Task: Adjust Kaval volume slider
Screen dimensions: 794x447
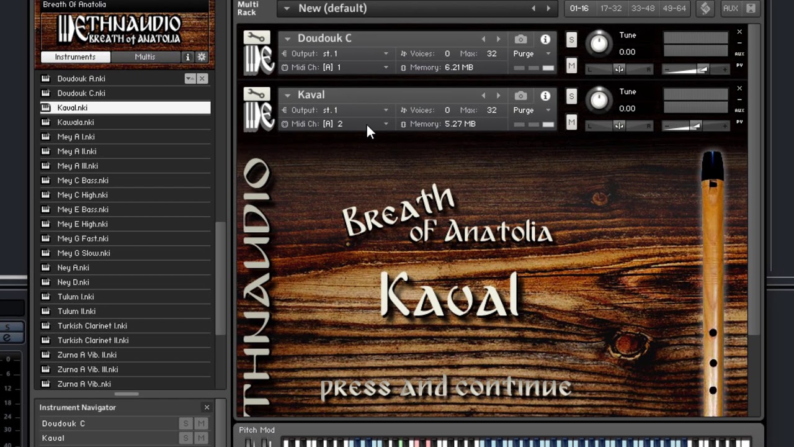Action: (x=695, y=126)
